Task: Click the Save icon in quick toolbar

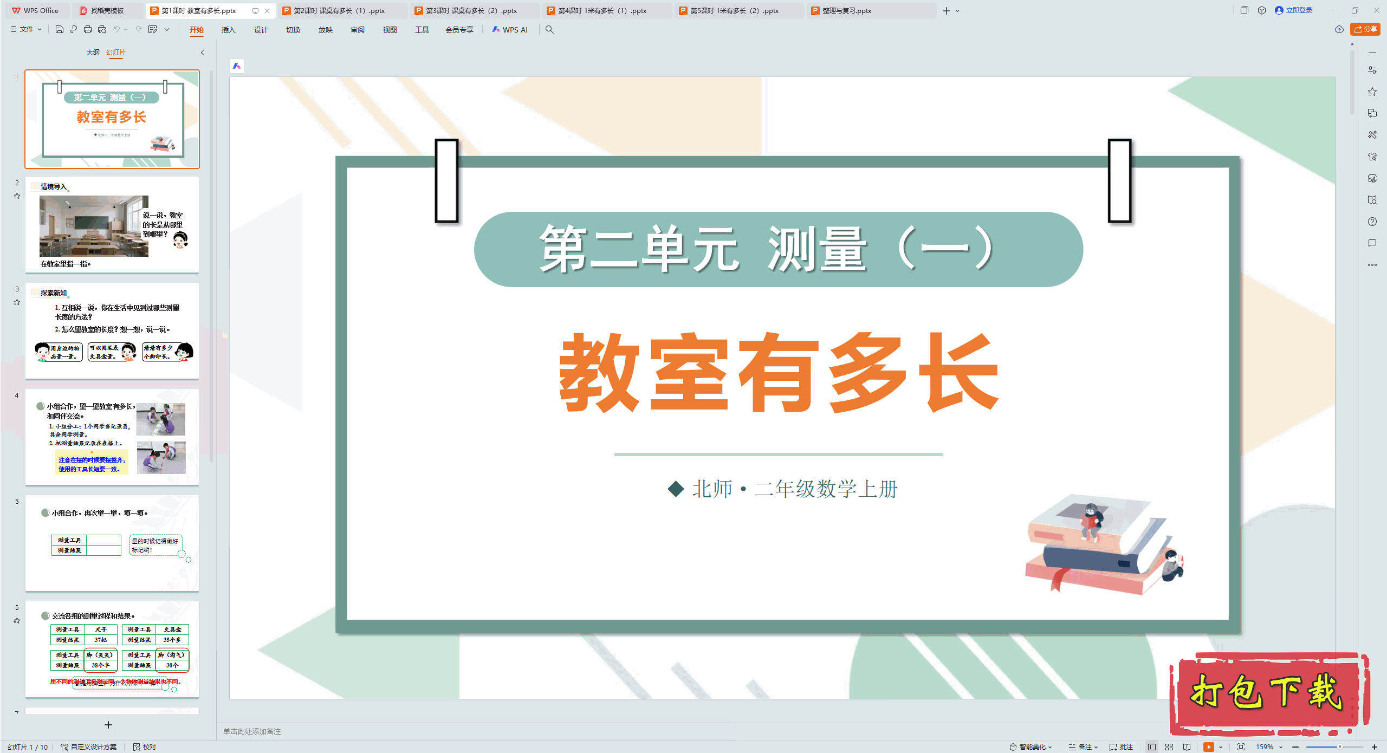Action: [x=60, y=29]
